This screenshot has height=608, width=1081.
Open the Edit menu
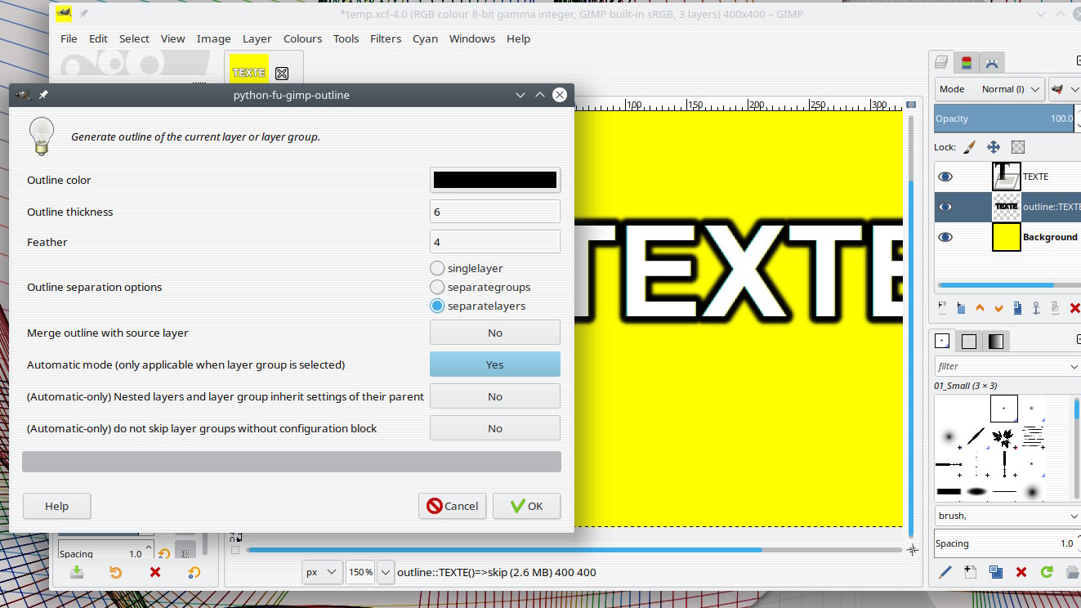pyautogui.click(x=98, y=38)
